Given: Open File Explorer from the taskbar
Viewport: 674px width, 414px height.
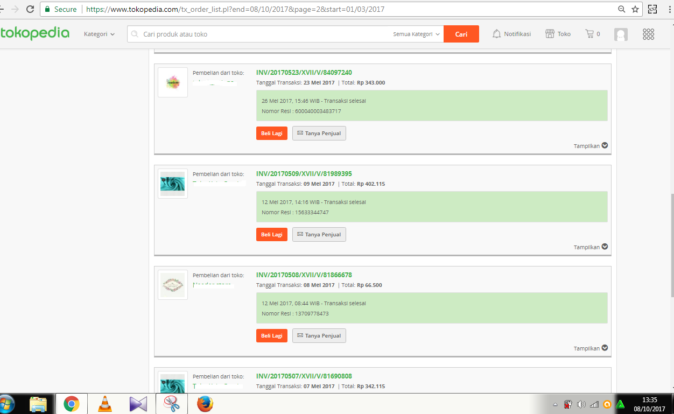Looking at the screenshot, I should pos(38,404).
